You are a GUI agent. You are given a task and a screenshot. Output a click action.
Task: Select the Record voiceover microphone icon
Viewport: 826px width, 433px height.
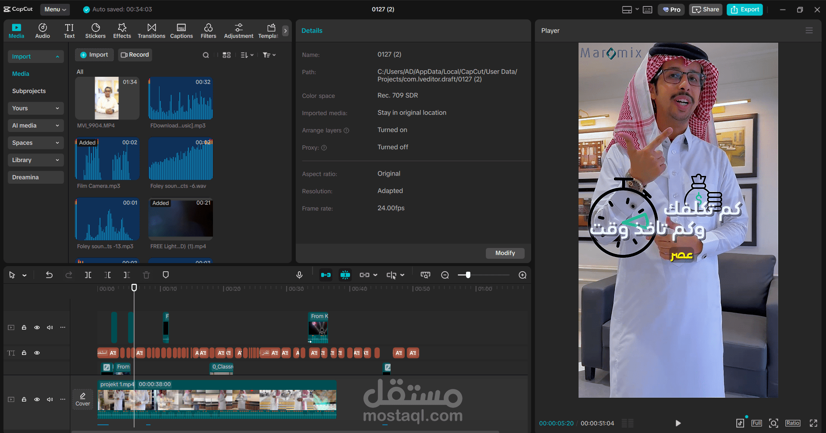[x=299, y=275]
